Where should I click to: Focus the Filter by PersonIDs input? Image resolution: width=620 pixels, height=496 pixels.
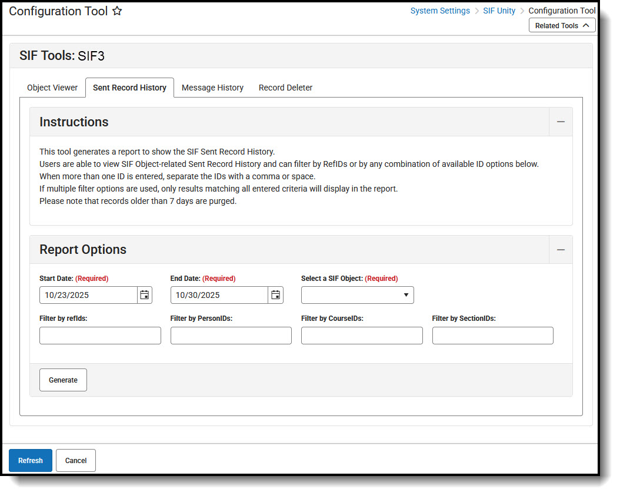click(x=231, y=335)
